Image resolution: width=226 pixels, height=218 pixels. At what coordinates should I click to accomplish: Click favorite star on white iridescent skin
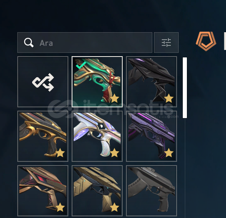tap(114, 153)
